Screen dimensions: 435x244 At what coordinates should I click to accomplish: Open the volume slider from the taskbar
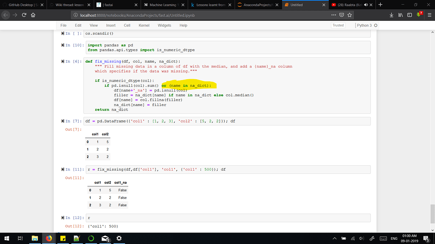pyautogui.click(x=362, y=238)
